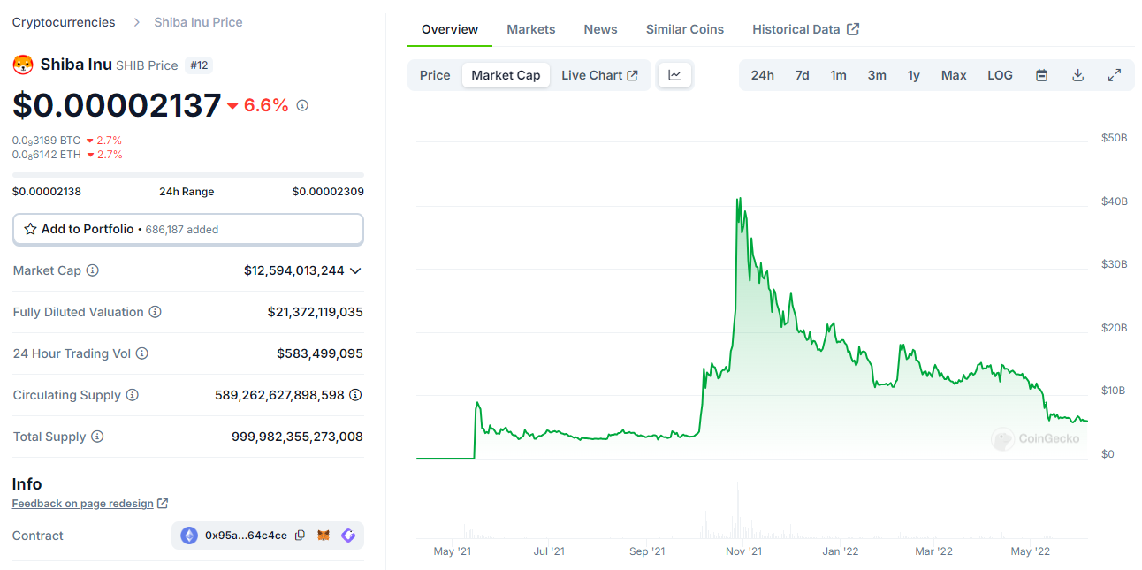Select the Market Cap chart toggle

pyautogui.click(x=506, y=75)
